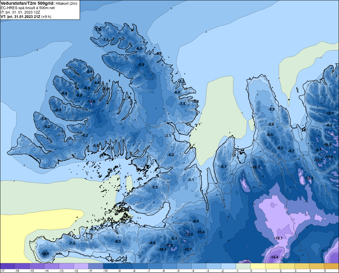The image size is (339, 273).
Task: Click the legend swatch between -8 and -7
Action: (x=140, y=266)
